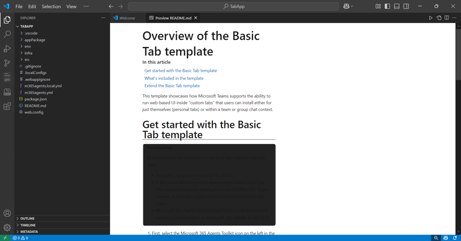Image resolution: width=461 pixels, height=241 pixels.
Task: Open the Extensions view
Action: click(7, 106)
